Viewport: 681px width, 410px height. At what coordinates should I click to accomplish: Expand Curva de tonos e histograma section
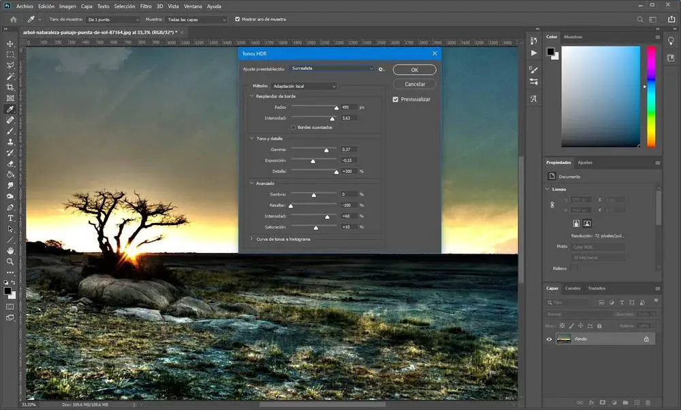[x=252, y=239]
